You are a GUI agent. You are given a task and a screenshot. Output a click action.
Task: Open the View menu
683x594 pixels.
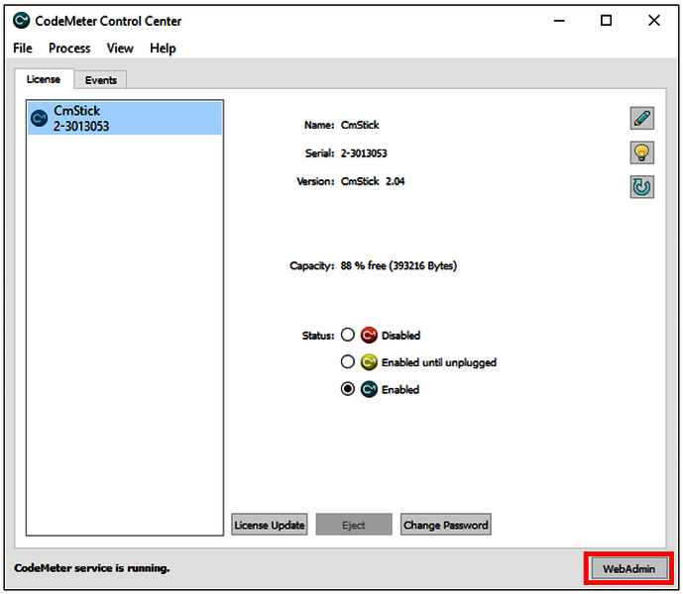point(120,48)
